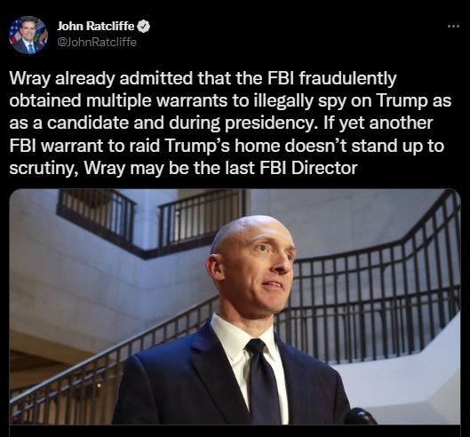
Task: Visit the @JohnRatcliffe handle link
Action: pos(97,43)
